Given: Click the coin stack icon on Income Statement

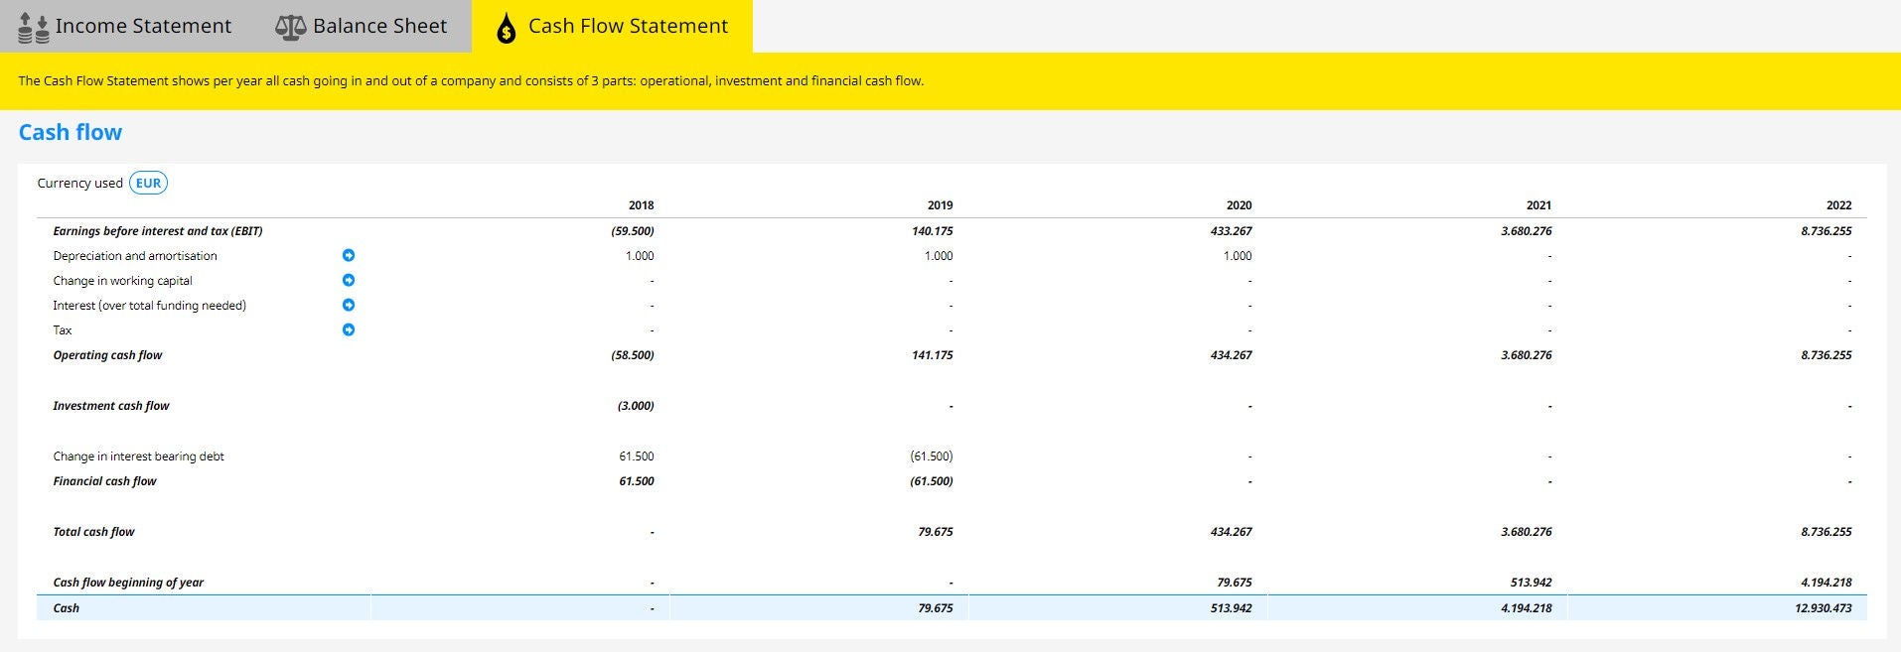Looking at the screenshot, I should (x=33, y=28).
